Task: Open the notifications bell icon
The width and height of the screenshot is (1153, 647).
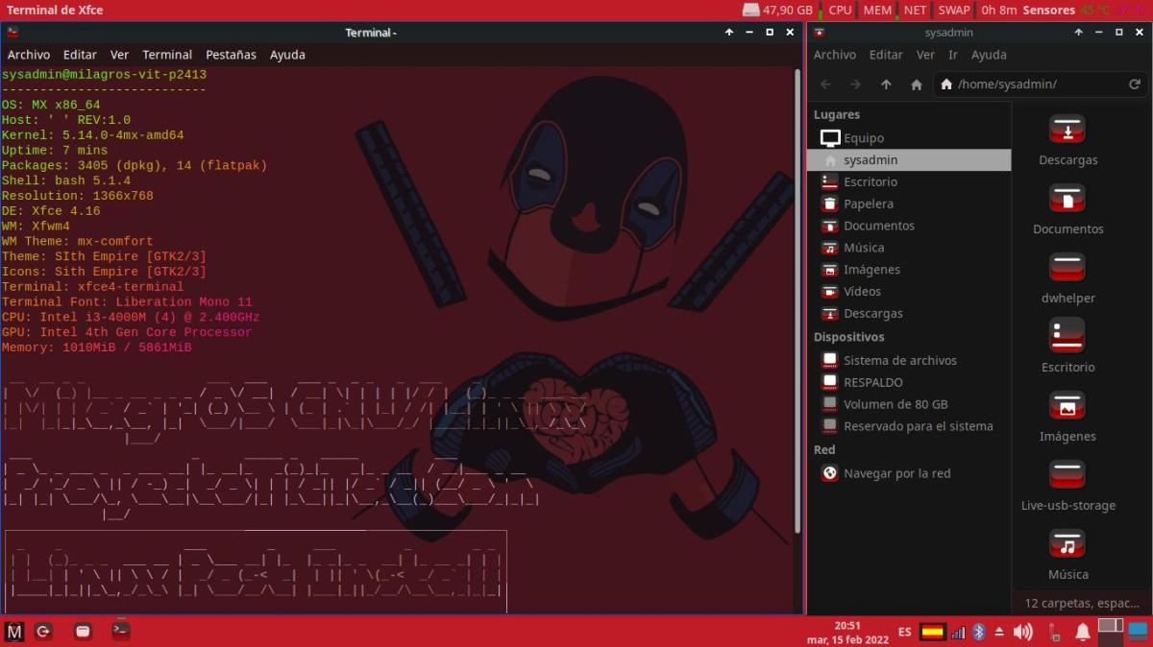Action: tap(1082, 632)
